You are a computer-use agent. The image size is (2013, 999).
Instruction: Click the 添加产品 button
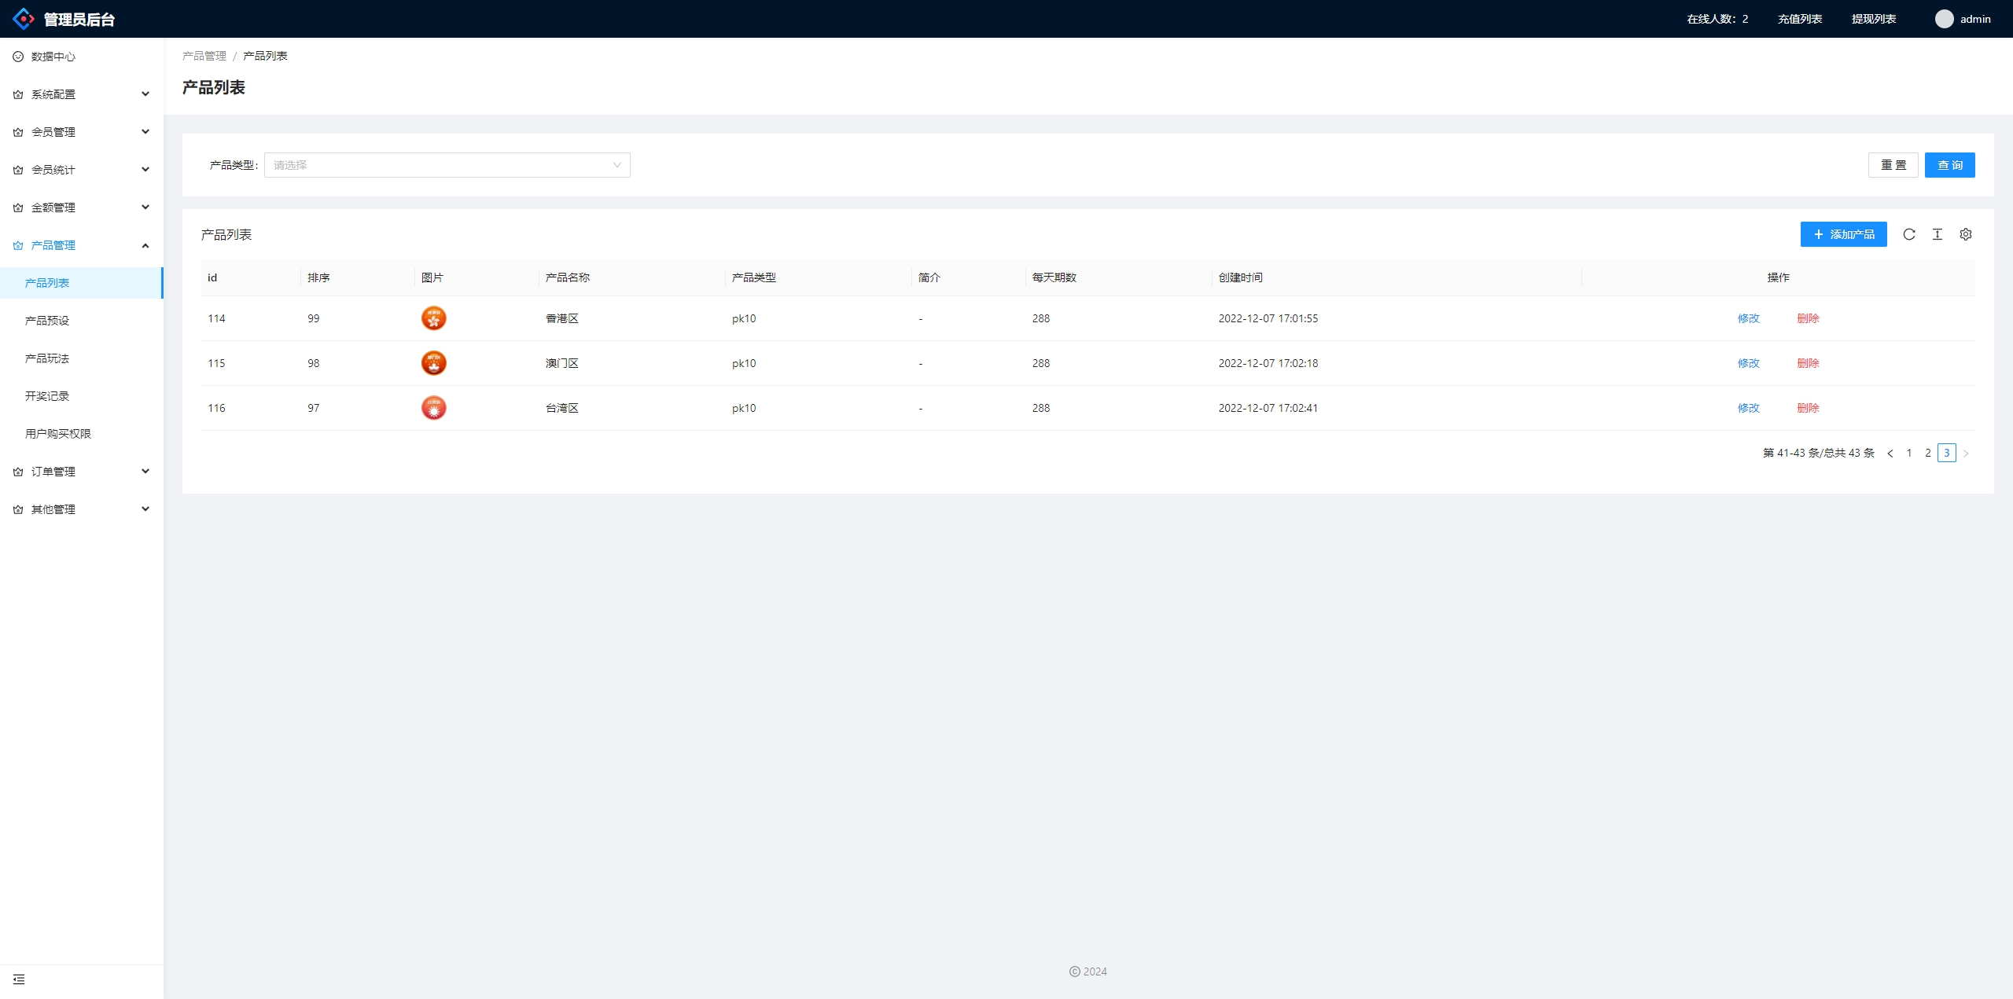[x=1843, y=234]
